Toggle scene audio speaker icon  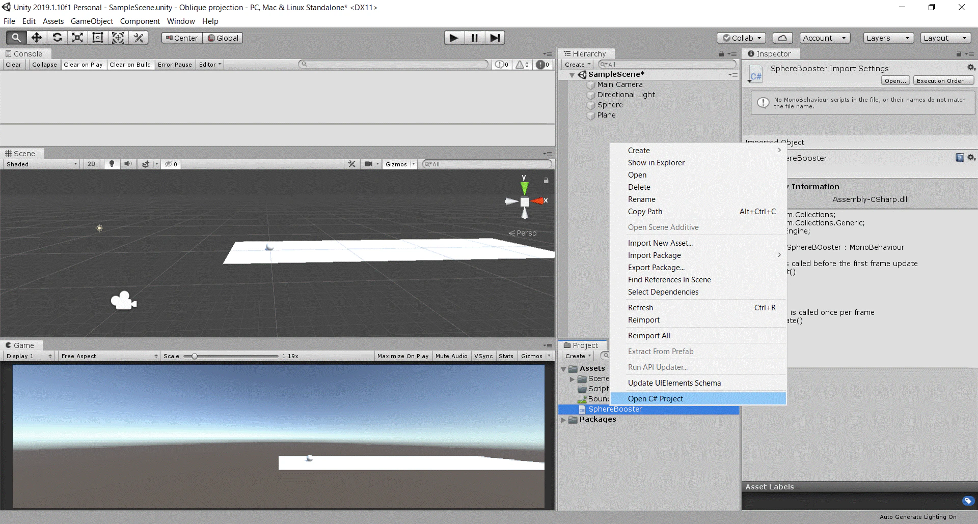click(128, 164)
